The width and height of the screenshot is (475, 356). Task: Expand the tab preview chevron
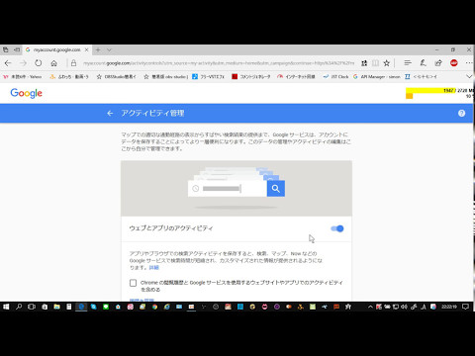(109, 49)
